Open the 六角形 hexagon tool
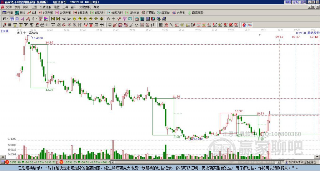The width and height of the screenshot is (320, 171). pos(179,12)
